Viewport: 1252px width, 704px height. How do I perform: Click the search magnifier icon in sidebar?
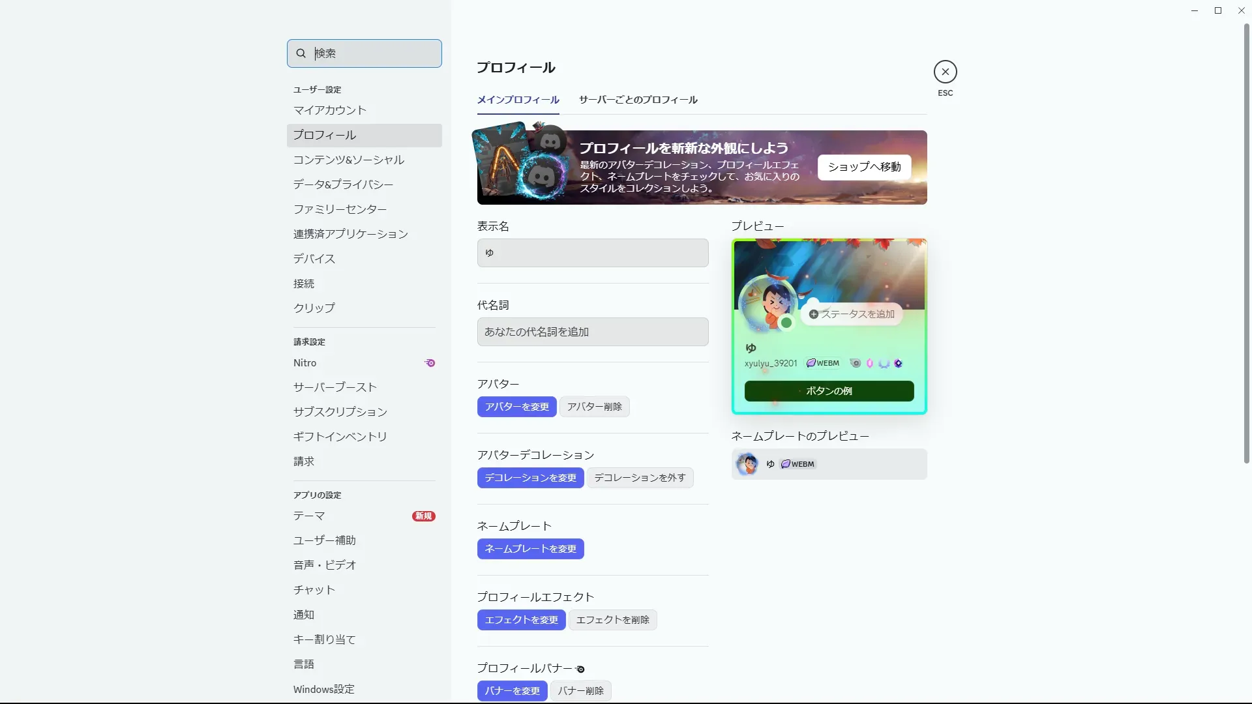[x=301, y=53]
